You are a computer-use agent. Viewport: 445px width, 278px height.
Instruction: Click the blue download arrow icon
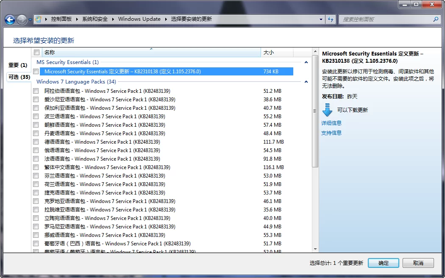(x=327, y=110)
